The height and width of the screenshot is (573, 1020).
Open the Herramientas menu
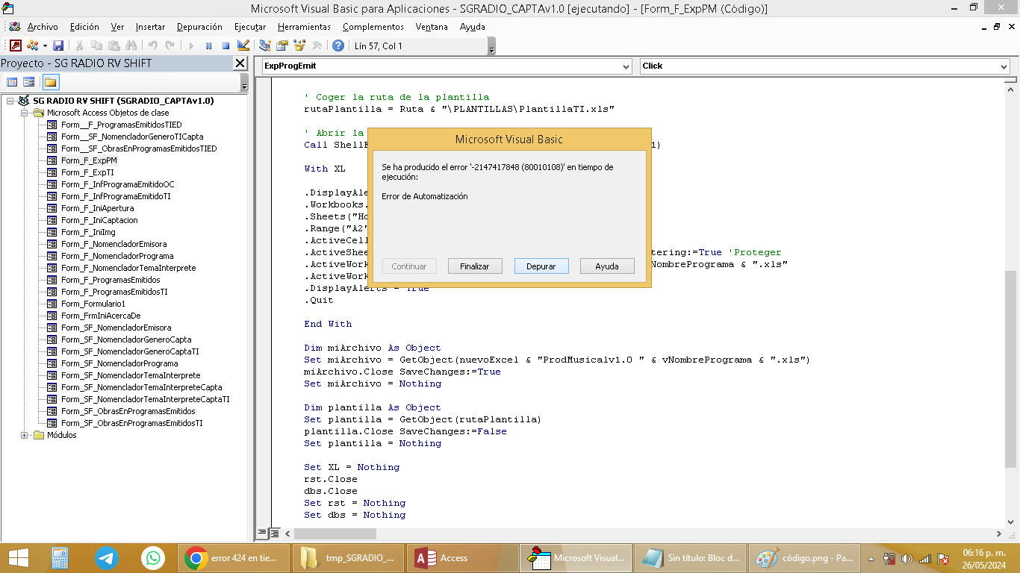click(x=304, y=27)
